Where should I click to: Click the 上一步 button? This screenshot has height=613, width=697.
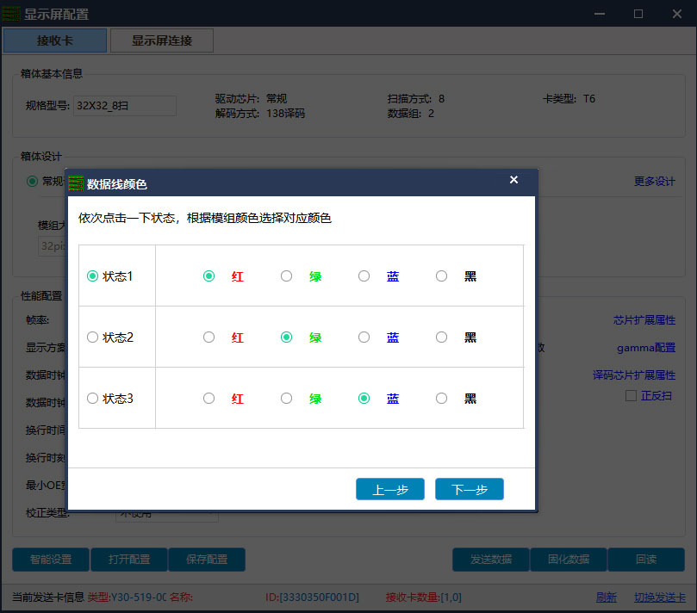(x=390, y=489)
